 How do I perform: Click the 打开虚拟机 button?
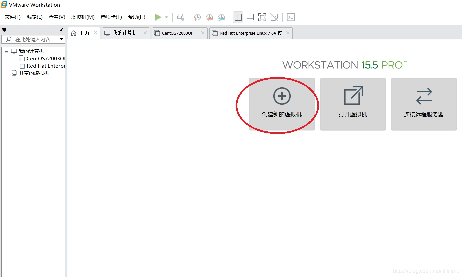(x=353, y=104)
